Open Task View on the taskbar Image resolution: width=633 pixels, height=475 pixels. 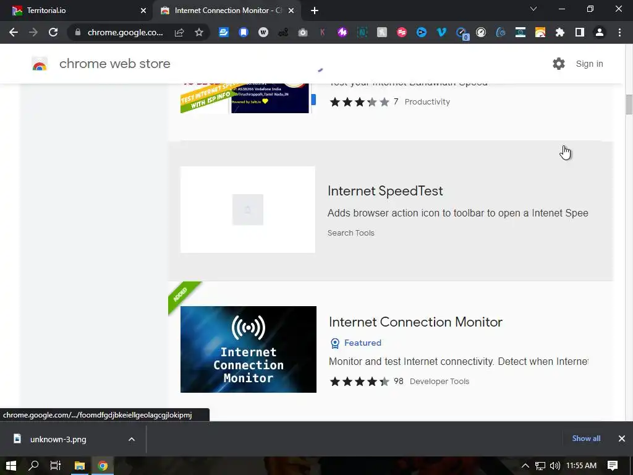tap(55, 466)
